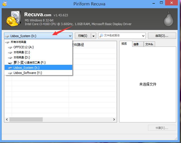Screen dimensions: 181x143
Task: Click the drive icon inside the drive combo box
Action: [x=7, y=36]
